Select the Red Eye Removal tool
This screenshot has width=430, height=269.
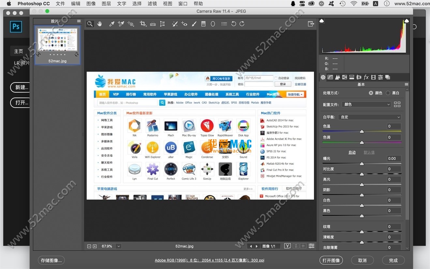pyautogui.click(x=184, y=24)
